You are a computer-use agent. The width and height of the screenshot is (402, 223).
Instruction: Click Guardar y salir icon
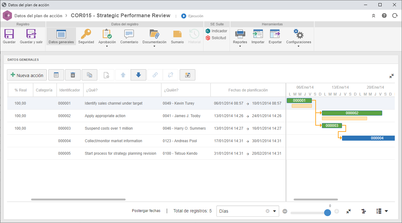pyautogui.click(x=31, y=34)
